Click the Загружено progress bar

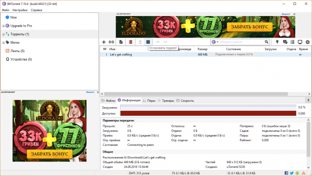tap(208, 108)
